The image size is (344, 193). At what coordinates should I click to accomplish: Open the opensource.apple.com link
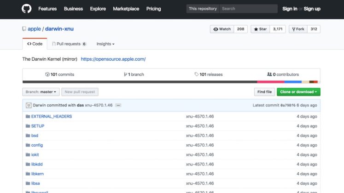click(x=113, y=59)
